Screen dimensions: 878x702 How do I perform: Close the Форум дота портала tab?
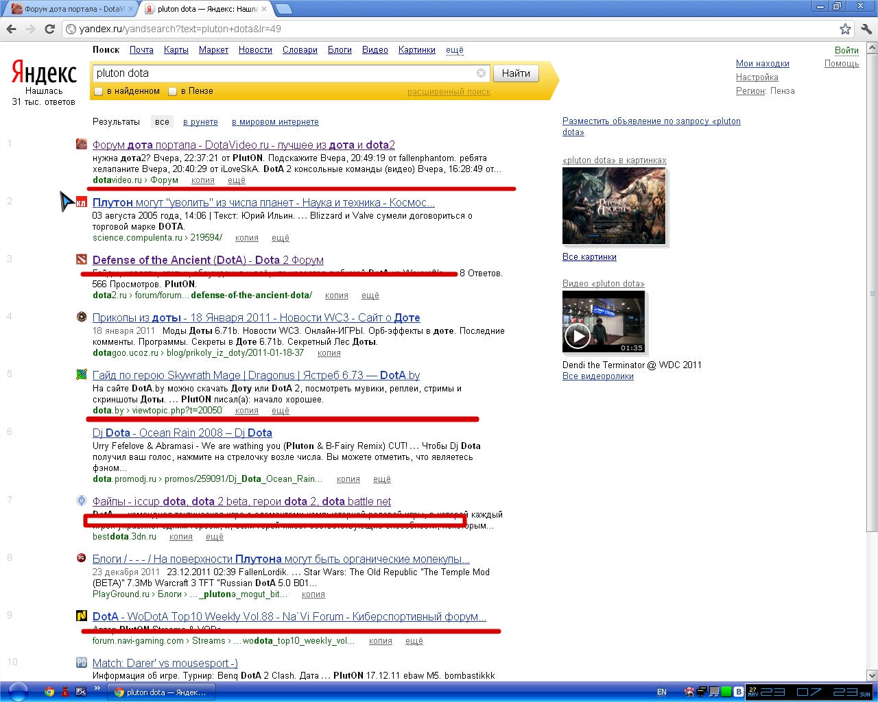point(131,9)
